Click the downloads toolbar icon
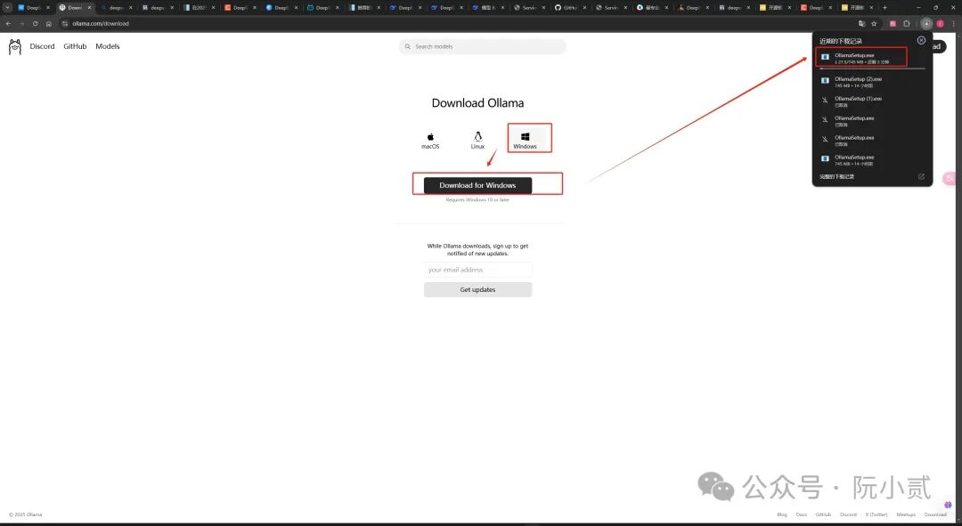The image size is (962, 526). (x=926, y=24)
